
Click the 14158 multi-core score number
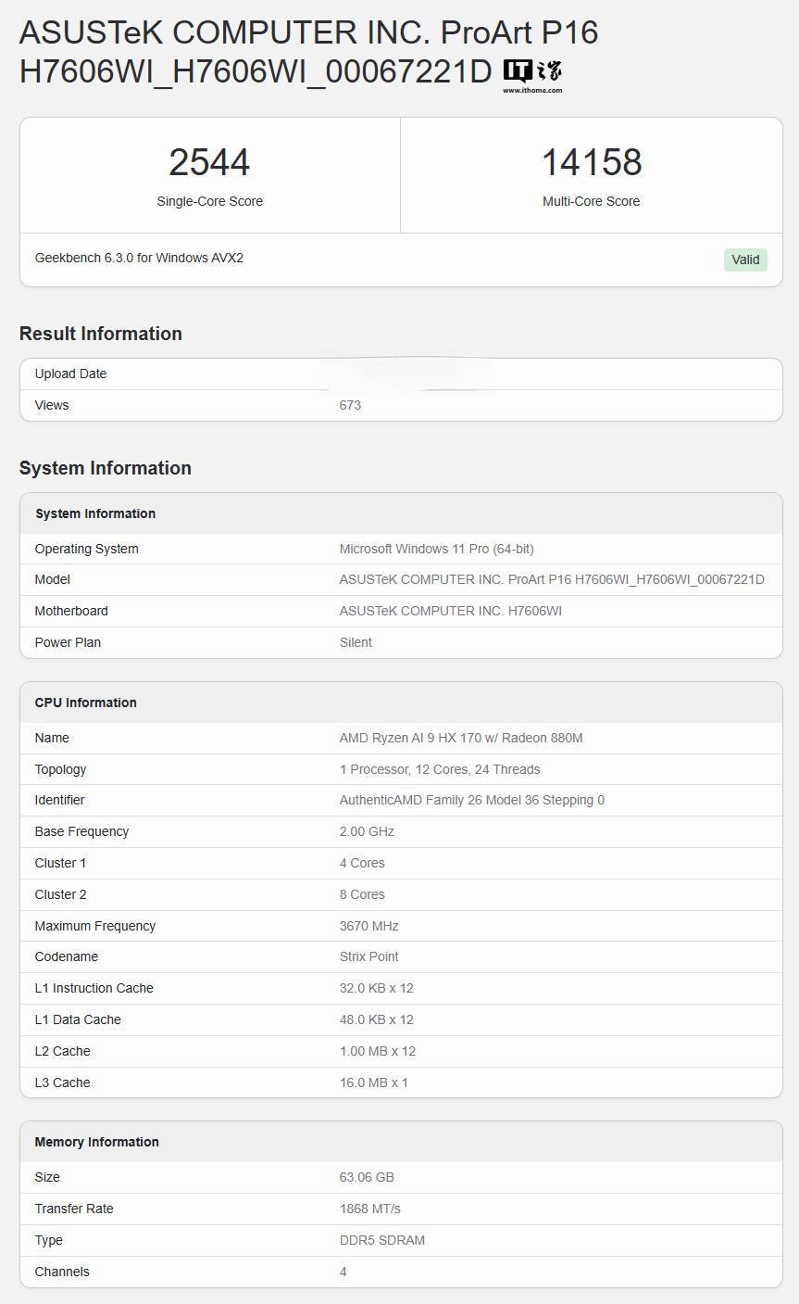(591, 162)
